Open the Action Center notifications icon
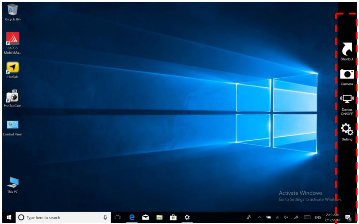Screen dimensions: 359x224 (348, 218)
